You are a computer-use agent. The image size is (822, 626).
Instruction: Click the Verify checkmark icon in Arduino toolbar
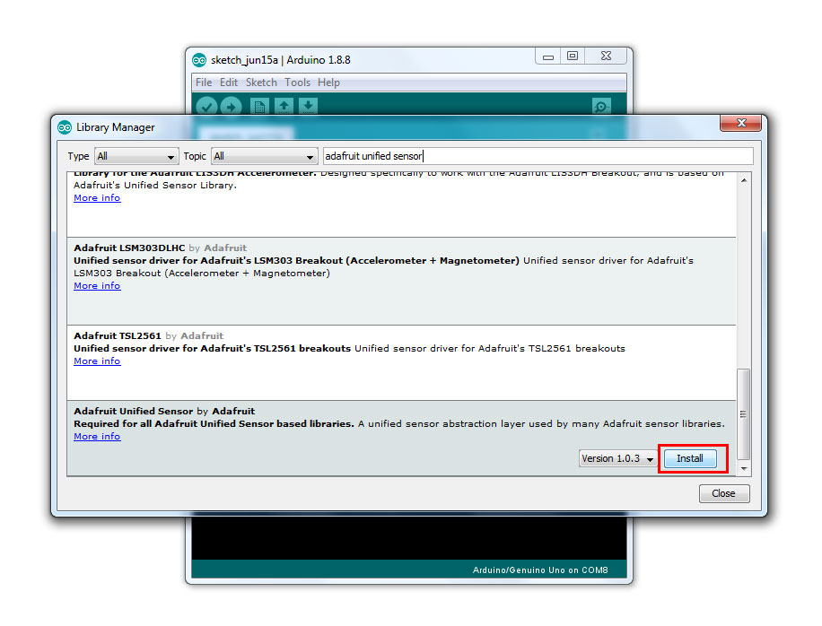[206, 107]
